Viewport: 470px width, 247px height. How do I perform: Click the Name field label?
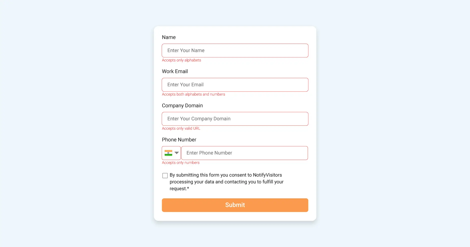pos(169,37)
